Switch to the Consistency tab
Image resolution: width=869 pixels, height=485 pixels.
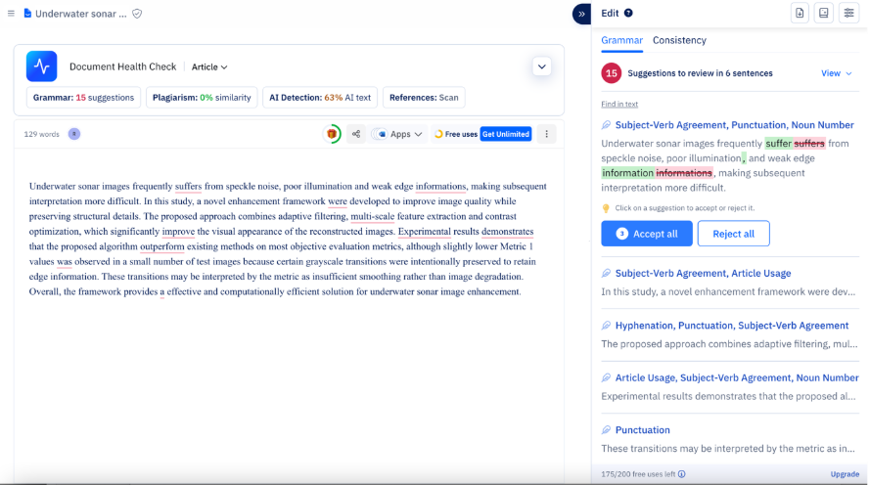pos(679,40)
